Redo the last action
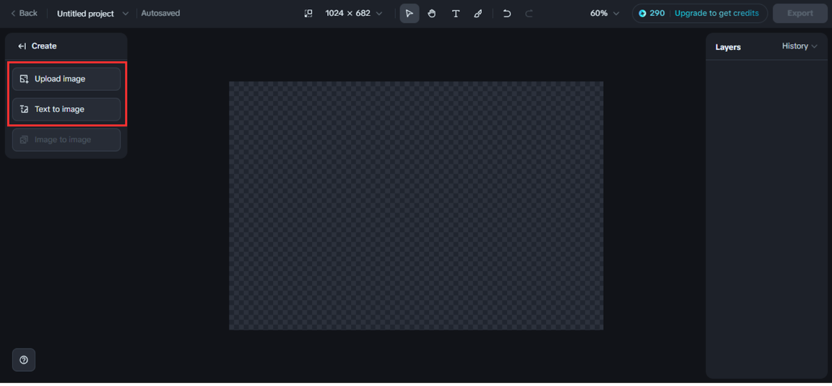Screen dimensions: 832x386 pyautogui.click(x=529, y=13)
